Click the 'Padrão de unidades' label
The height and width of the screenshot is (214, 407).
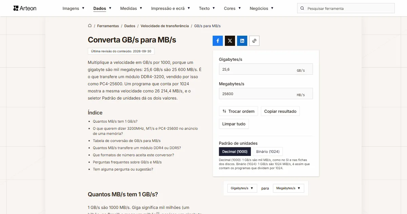pyautogui.click(x=238, y=143)
